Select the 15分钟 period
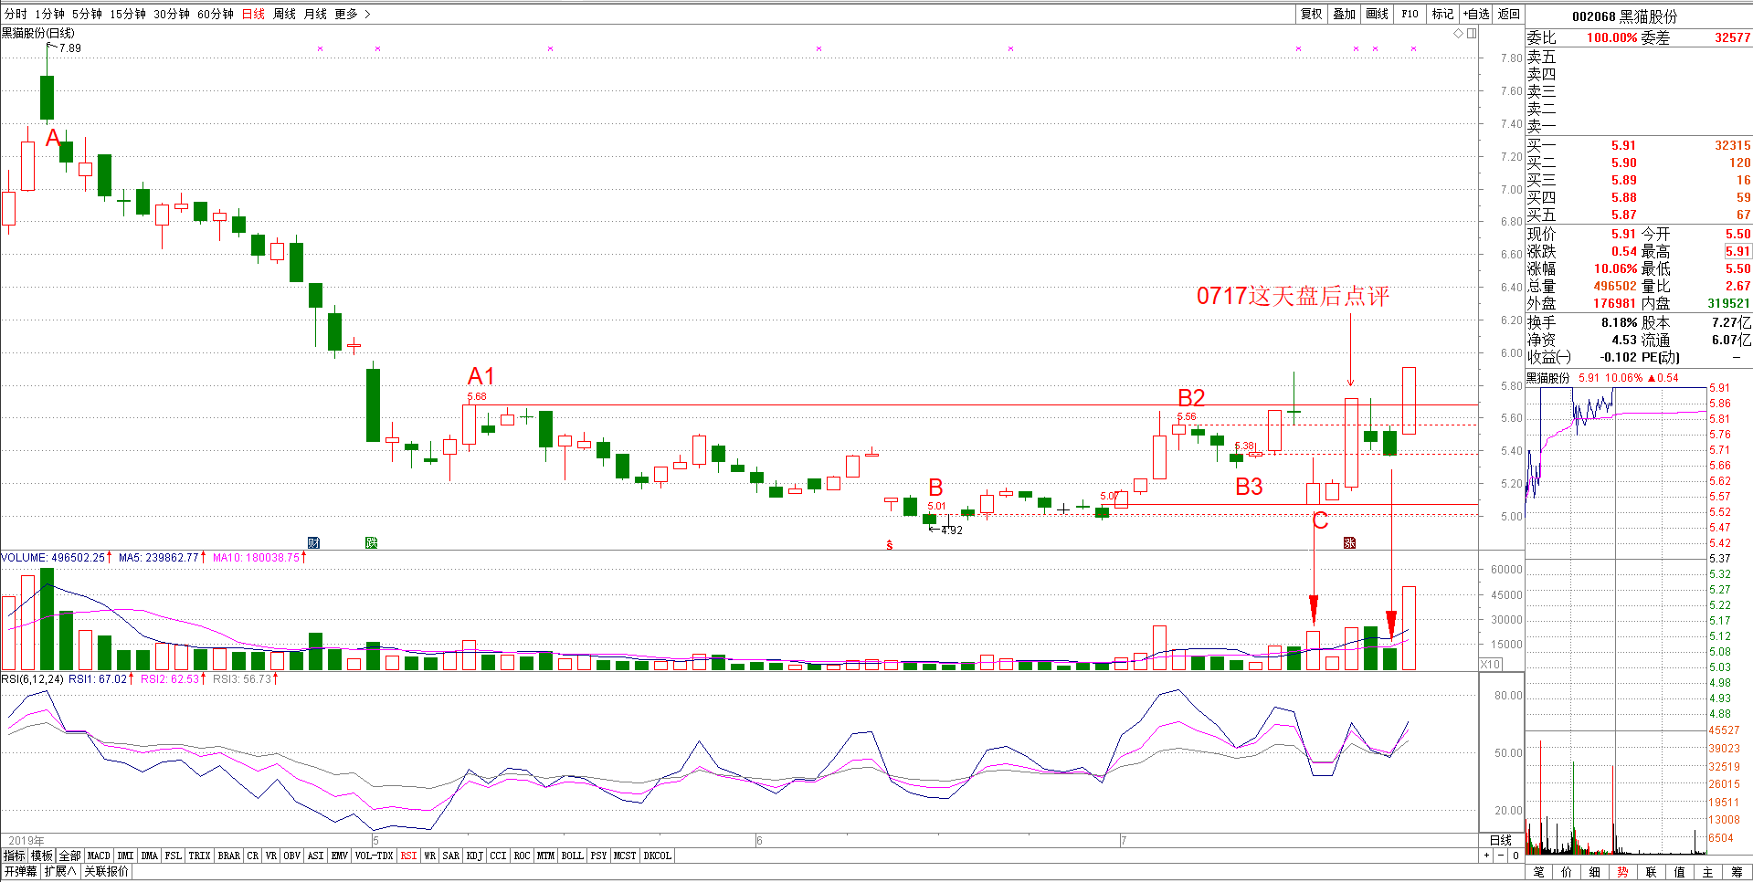This screenshot has width=1753, height=882. (128, 14)
